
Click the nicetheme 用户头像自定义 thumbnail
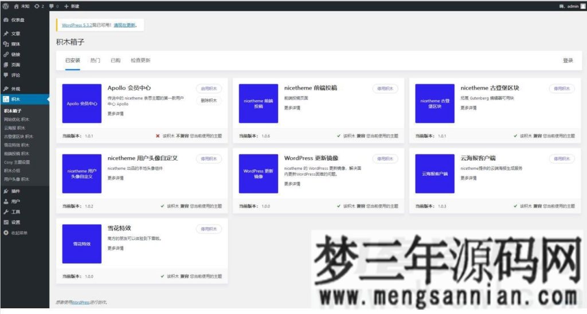81,174
